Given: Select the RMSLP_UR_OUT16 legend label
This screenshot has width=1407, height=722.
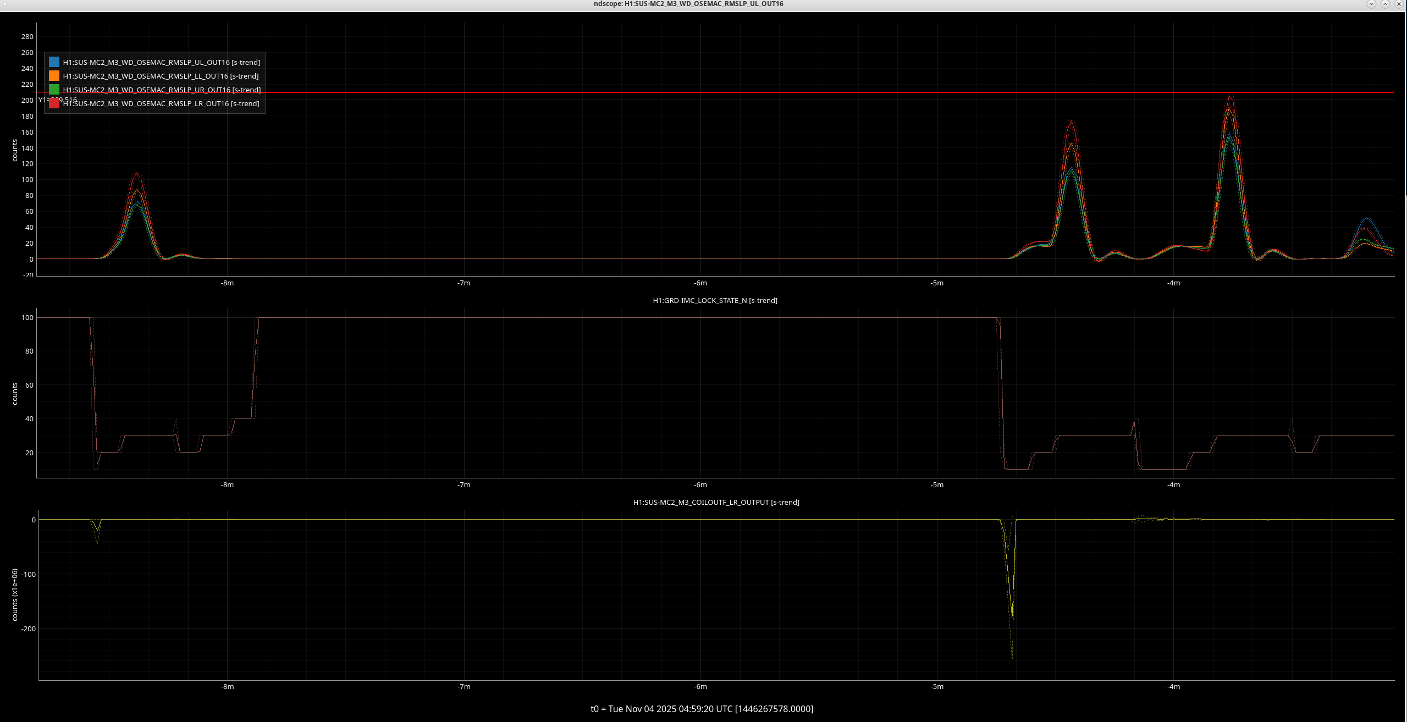Looking at the screenshot, I should point(162,90).
